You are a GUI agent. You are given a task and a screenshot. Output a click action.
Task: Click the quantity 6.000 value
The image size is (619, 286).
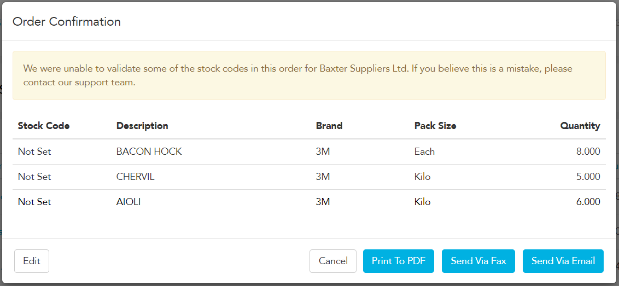(588, 202)
